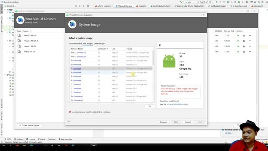268x151 pixels.
Task: Cancel the Virtual Device Configuration dialog
Action: tap(188, 122)
